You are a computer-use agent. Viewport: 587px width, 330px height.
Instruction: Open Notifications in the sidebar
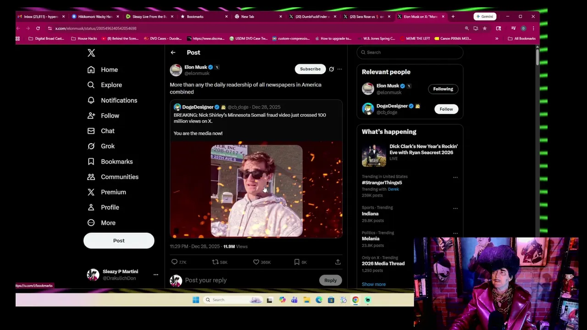click(112, 100)
